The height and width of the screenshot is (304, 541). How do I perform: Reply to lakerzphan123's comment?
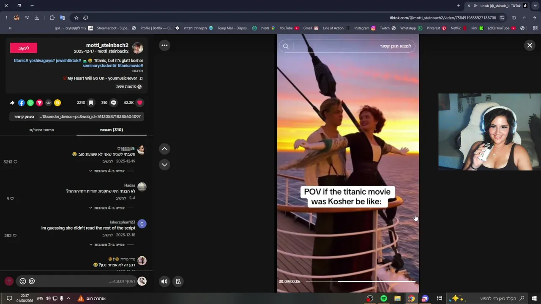click(x=108, y=235)
